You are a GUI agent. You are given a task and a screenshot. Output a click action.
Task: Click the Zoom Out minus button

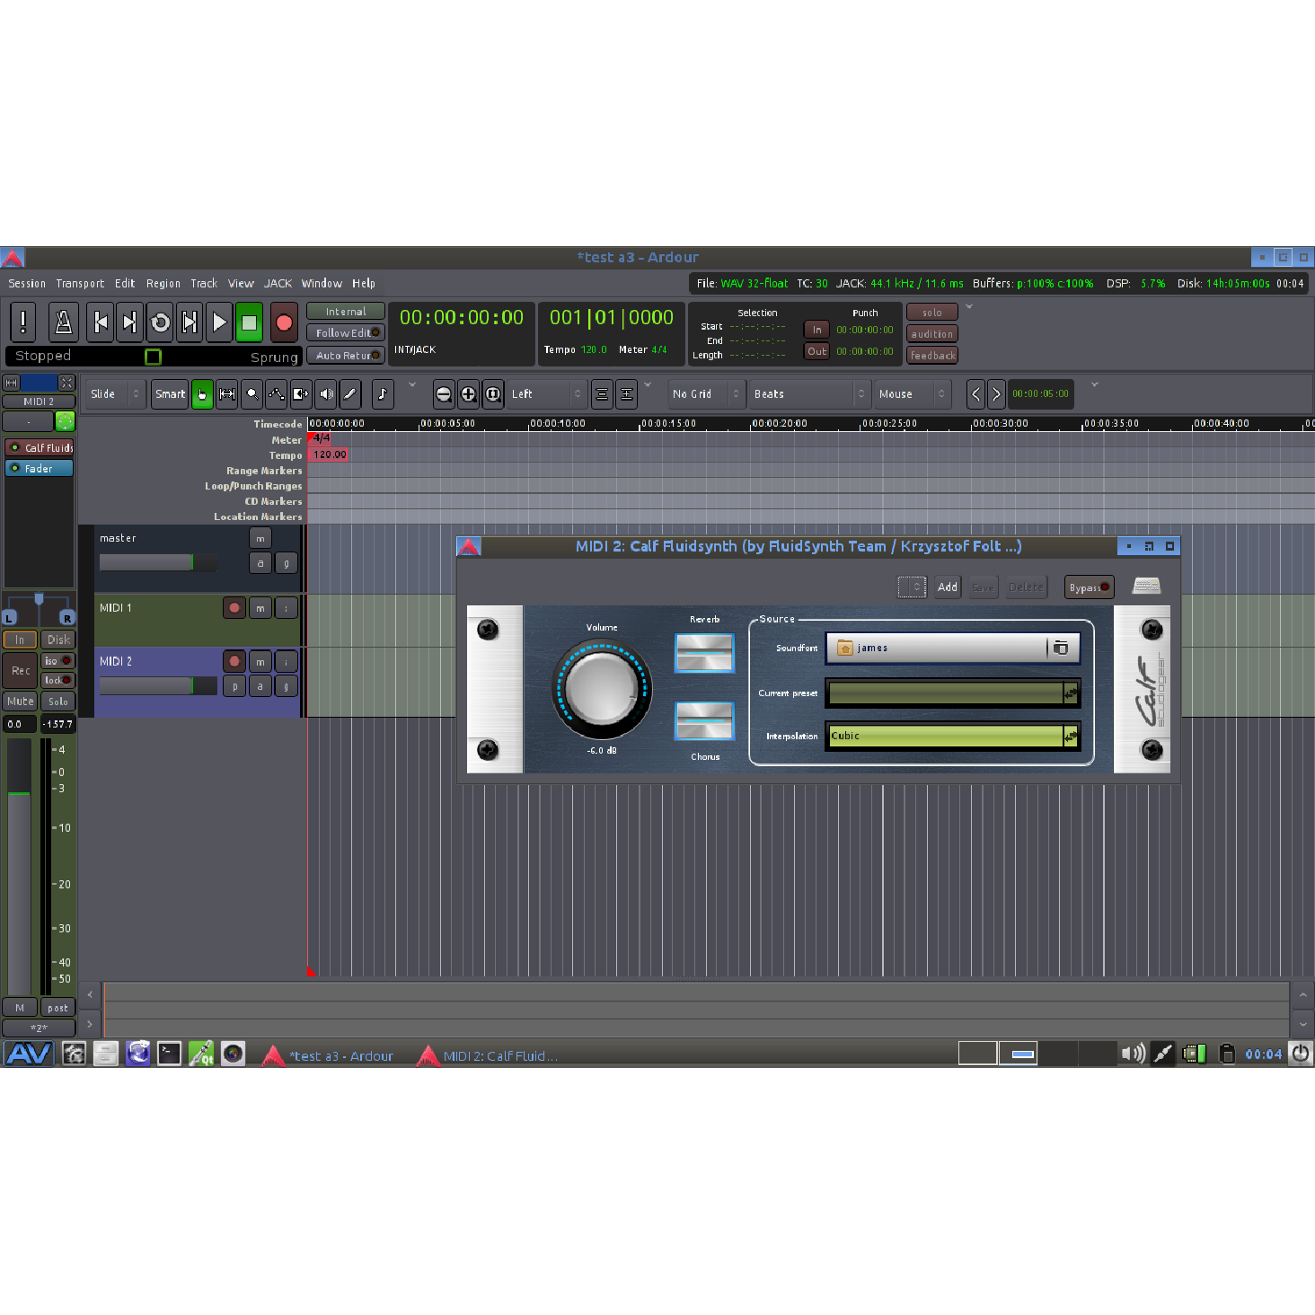coord(443,393)
